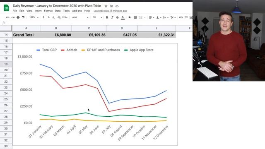The width and height of the screenshot is (265, 149).
Task: Open the text wrapping dropdown
Action: point(166,17)
